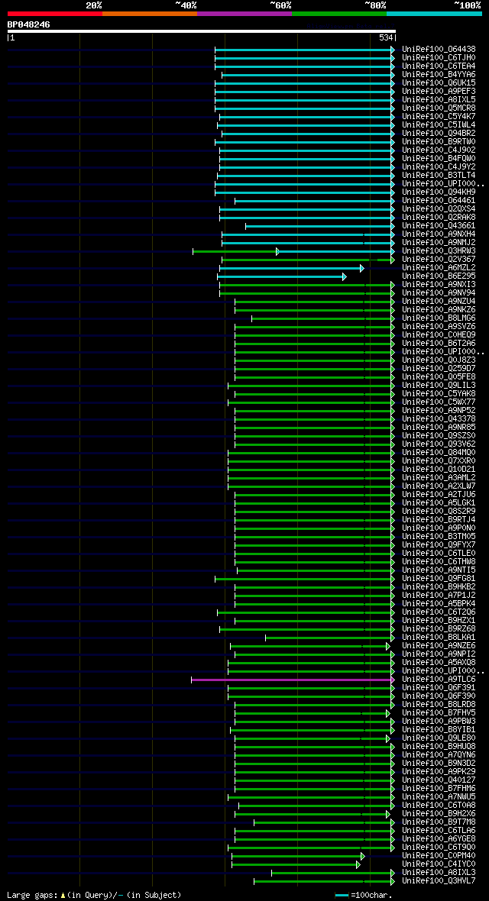Click the green ~80% legend segment
Image resolution: width=489 pixels, height=901 pixels.
pyautogui.click(x=339, y=13)
